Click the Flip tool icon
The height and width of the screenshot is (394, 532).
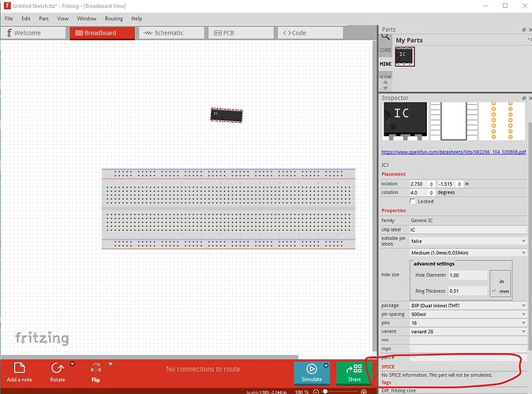(96, 368)
